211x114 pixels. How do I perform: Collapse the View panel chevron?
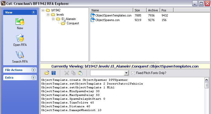click(33, 12)
